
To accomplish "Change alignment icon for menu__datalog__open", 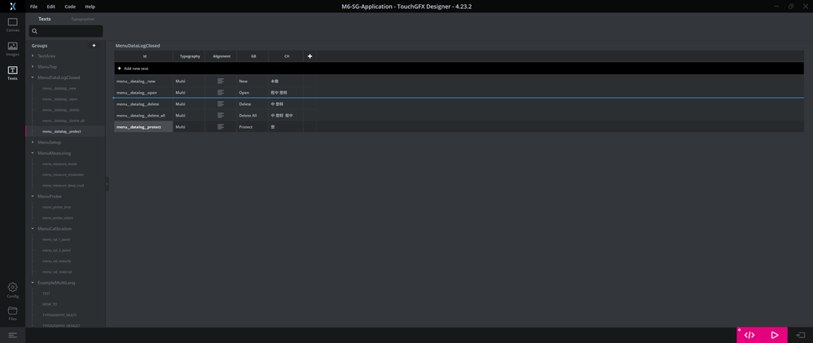I will pos(221,92).
